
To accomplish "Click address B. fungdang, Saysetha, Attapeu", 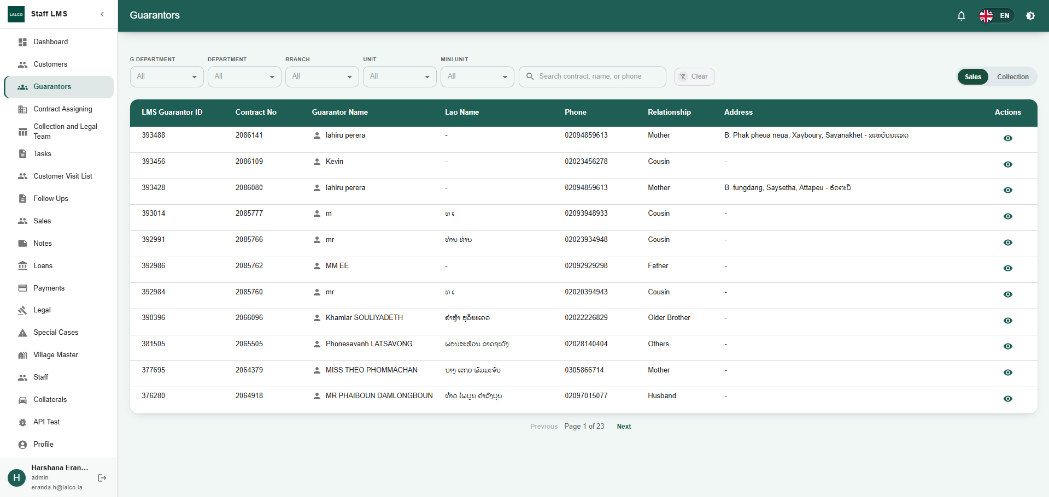I will [788, 188].
